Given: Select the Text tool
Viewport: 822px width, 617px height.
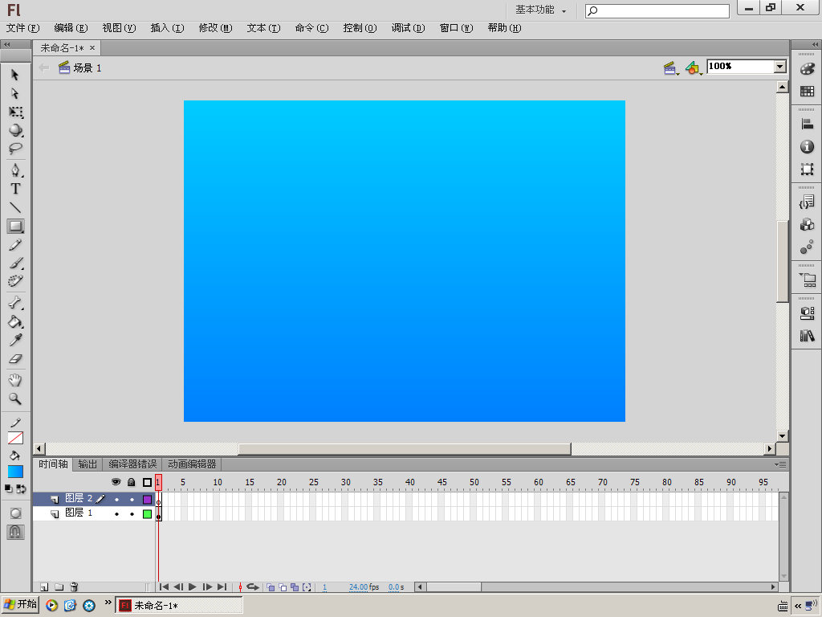Looking at the screenshot, I should 15,189.
